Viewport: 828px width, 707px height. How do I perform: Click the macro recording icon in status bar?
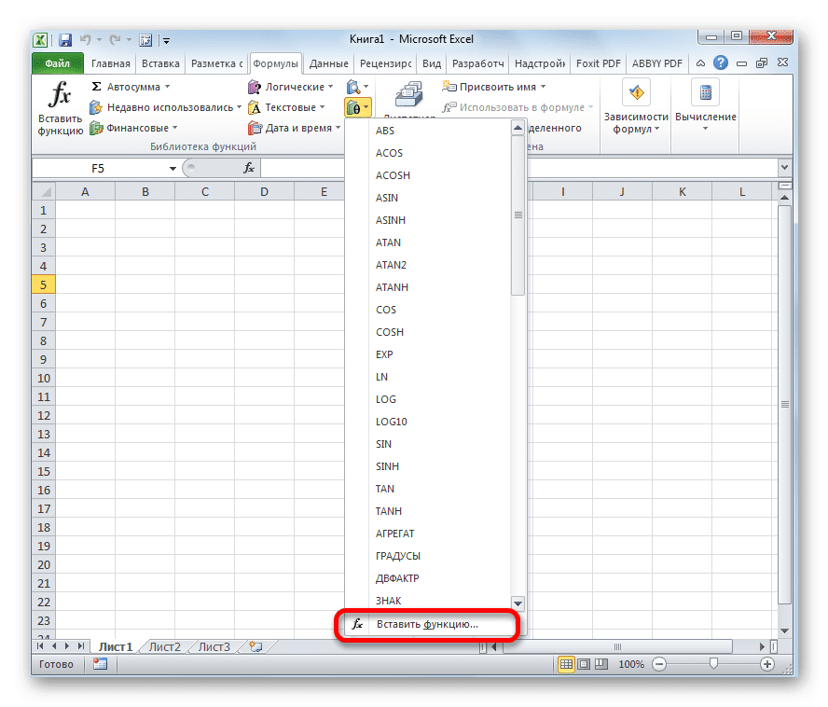100,664
